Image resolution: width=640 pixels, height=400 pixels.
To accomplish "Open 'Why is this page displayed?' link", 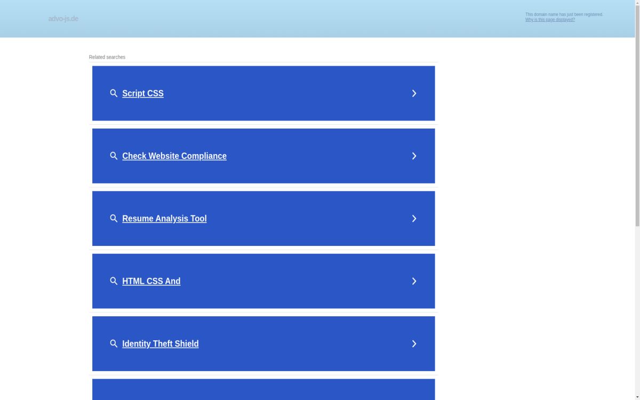I will pos(550,20).
